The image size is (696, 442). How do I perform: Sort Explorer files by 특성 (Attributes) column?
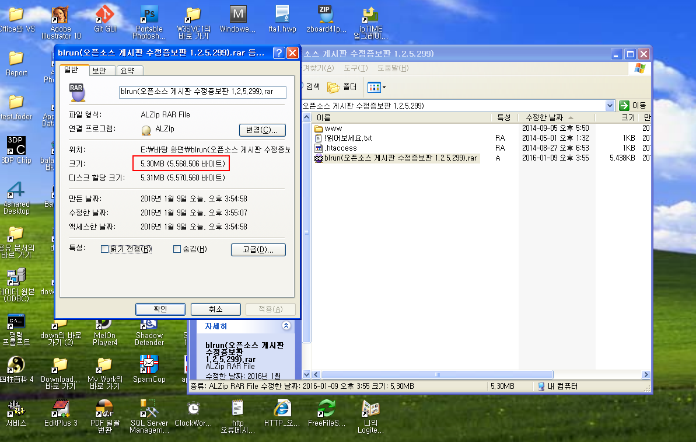coord(505,118)
